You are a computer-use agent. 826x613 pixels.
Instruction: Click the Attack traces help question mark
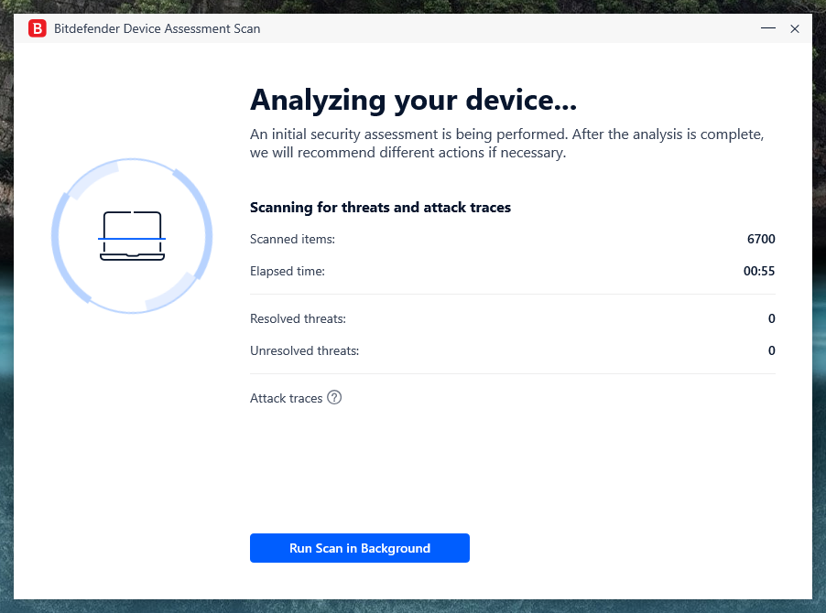click(x=334, y=397)
